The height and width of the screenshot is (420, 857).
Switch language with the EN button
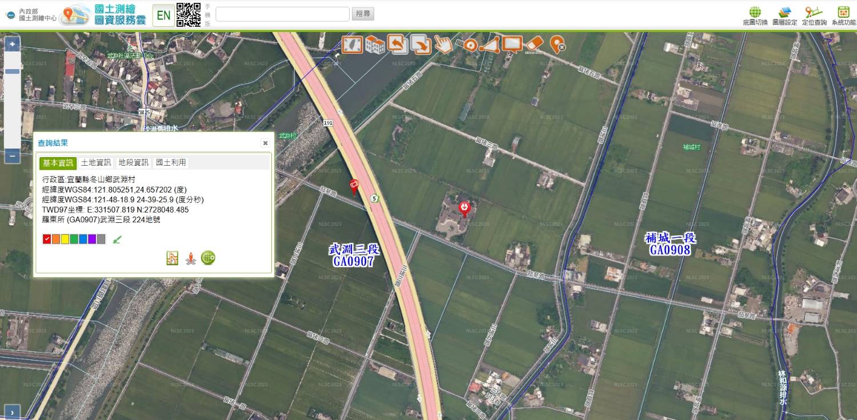click(x=163, y=15)
